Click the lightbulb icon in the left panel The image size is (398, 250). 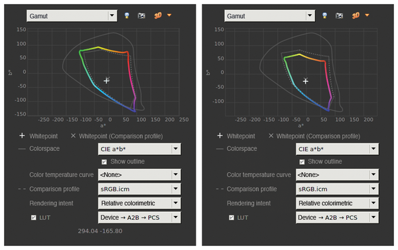[x=127, y=15]
